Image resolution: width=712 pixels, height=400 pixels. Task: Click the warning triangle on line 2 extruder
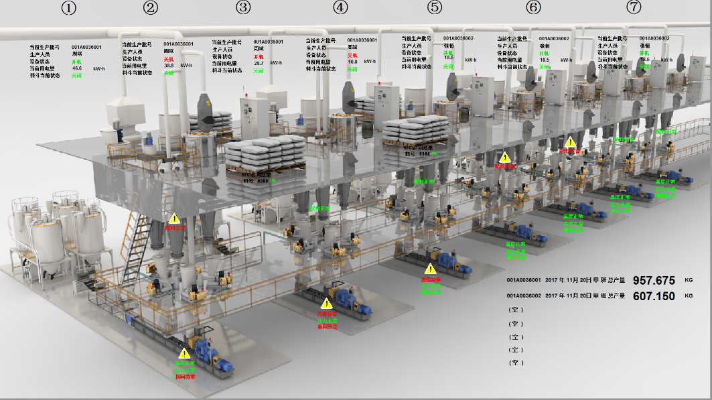pyautogui.click(x=327, y=303)
